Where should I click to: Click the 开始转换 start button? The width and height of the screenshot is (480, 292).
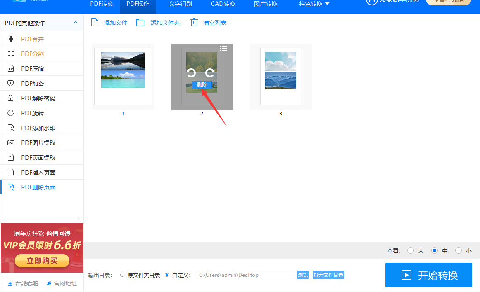429,275
